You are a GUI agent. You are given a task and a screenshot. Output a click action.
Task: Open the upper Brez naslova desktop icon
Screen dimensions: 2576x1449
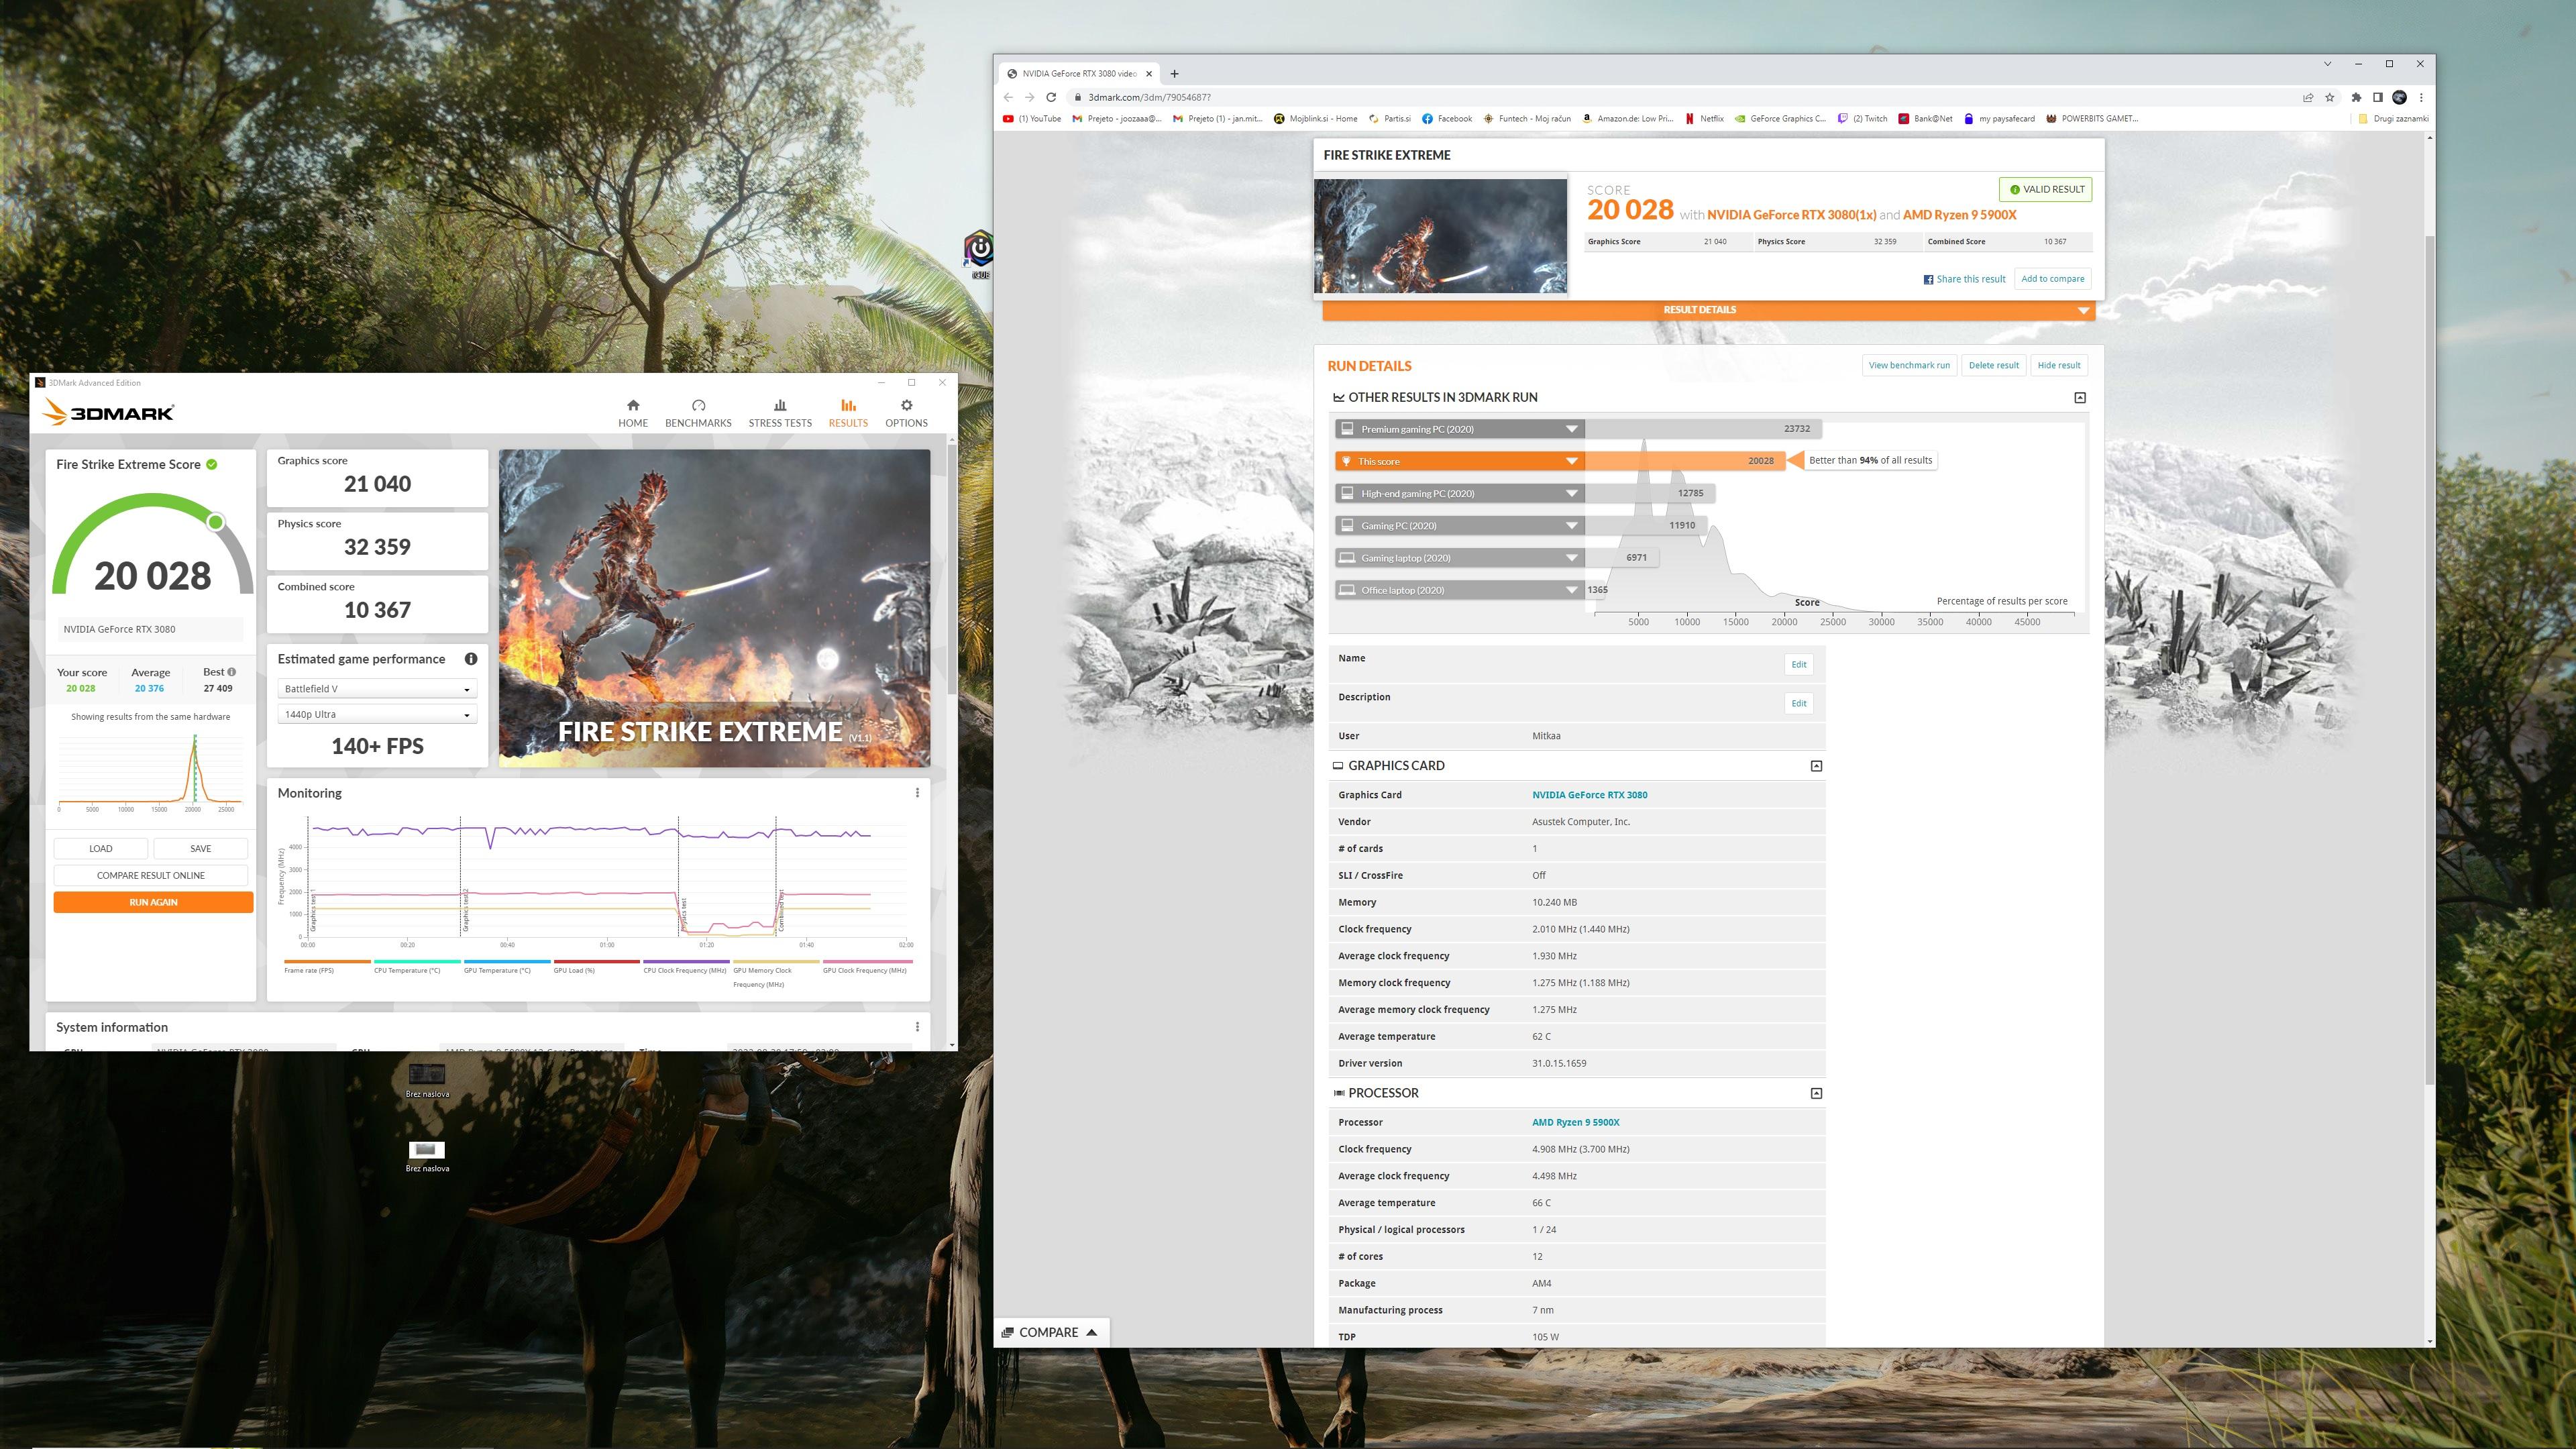click(x=427, y=1080)
